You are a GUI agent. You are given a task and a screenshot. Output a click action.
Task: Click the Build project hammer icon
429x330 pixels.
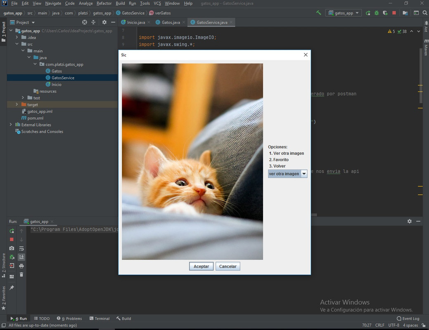coord(318,13)
